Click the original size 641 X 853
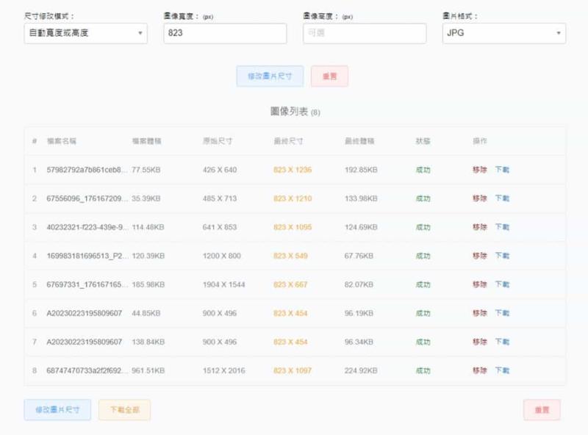 [220, 227]
